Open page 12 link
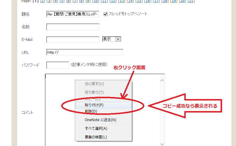The width and height of the screenshot is (236, 146). pyautogui.click(x=113, y=1)
